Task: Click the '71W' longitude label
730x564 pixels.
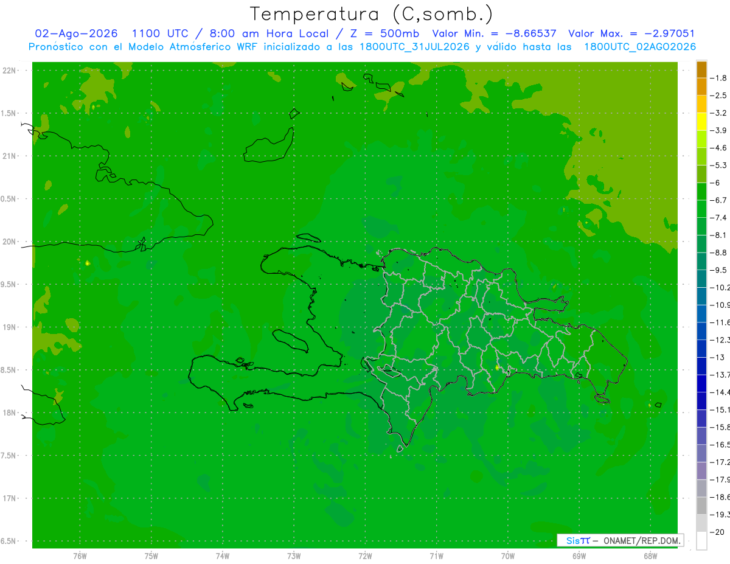Action: [436, 556]
